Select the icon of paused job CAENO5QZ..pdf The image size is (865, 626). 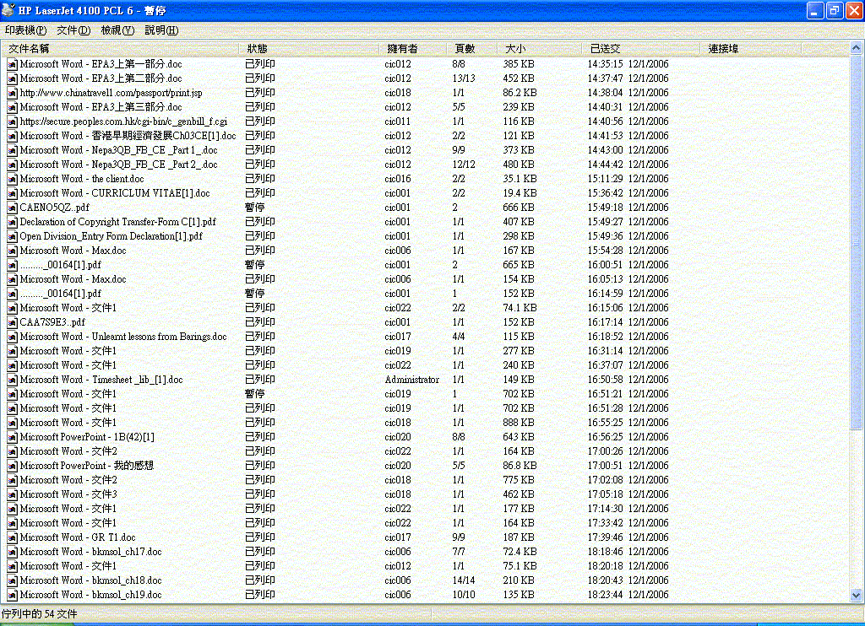tap(12, 208)
